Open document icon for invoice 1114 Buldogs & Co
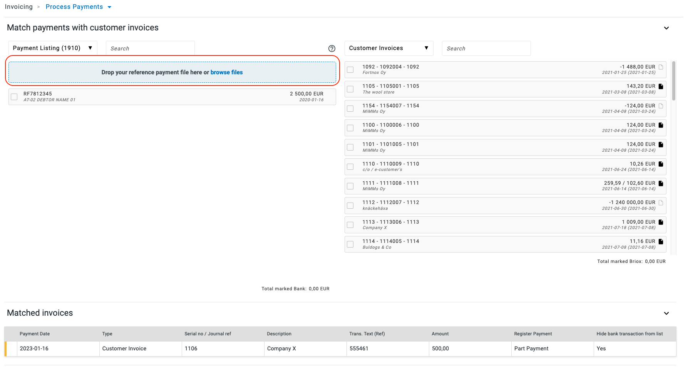The image size is (688, 370). [661, 241]
